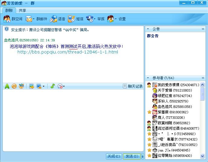This screenshot has width=208, height=162.
Task: Click the 发送(S) button
Action: [x=132, y=156]
